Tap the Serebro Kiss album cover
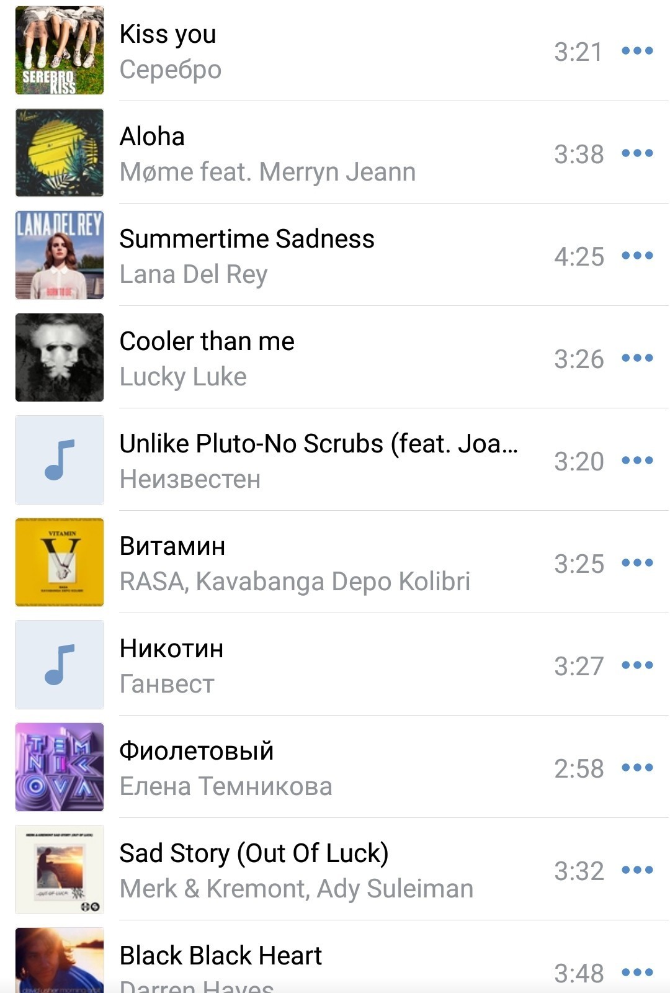The height and width of the screenshot is (993, 670). point(60,50)
